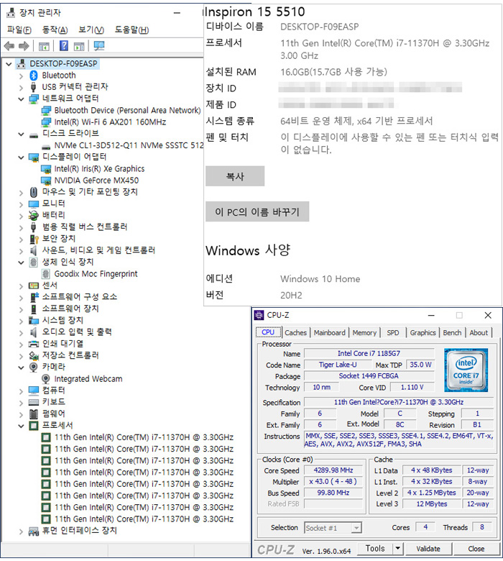Select the NVIDIA GeForce MX450 adapter icon
This screenshot has height=561, width=503.
(47, 181)
